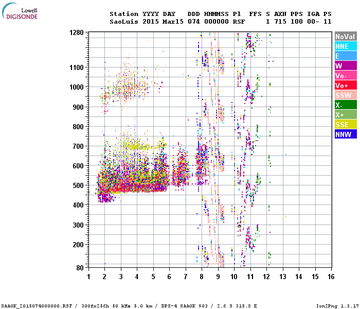Click y-axis label 80
This screenshot has height=309, width=360.
(x=80, y=268)
